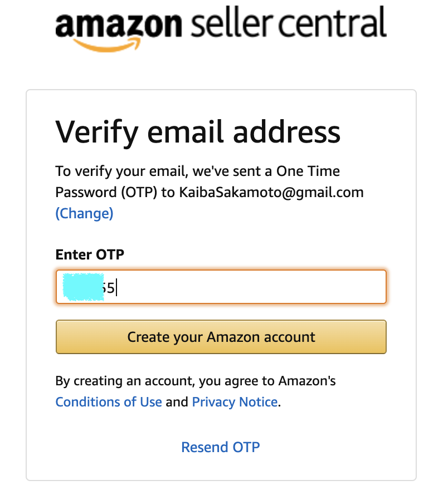Click the word 'and' between policy links
Screen dimensions: 448x500
(177, 402)
